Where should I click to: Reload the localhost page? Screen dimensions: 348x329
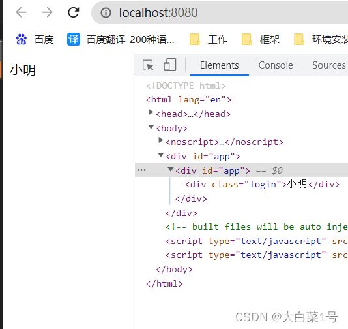point(74,12)
